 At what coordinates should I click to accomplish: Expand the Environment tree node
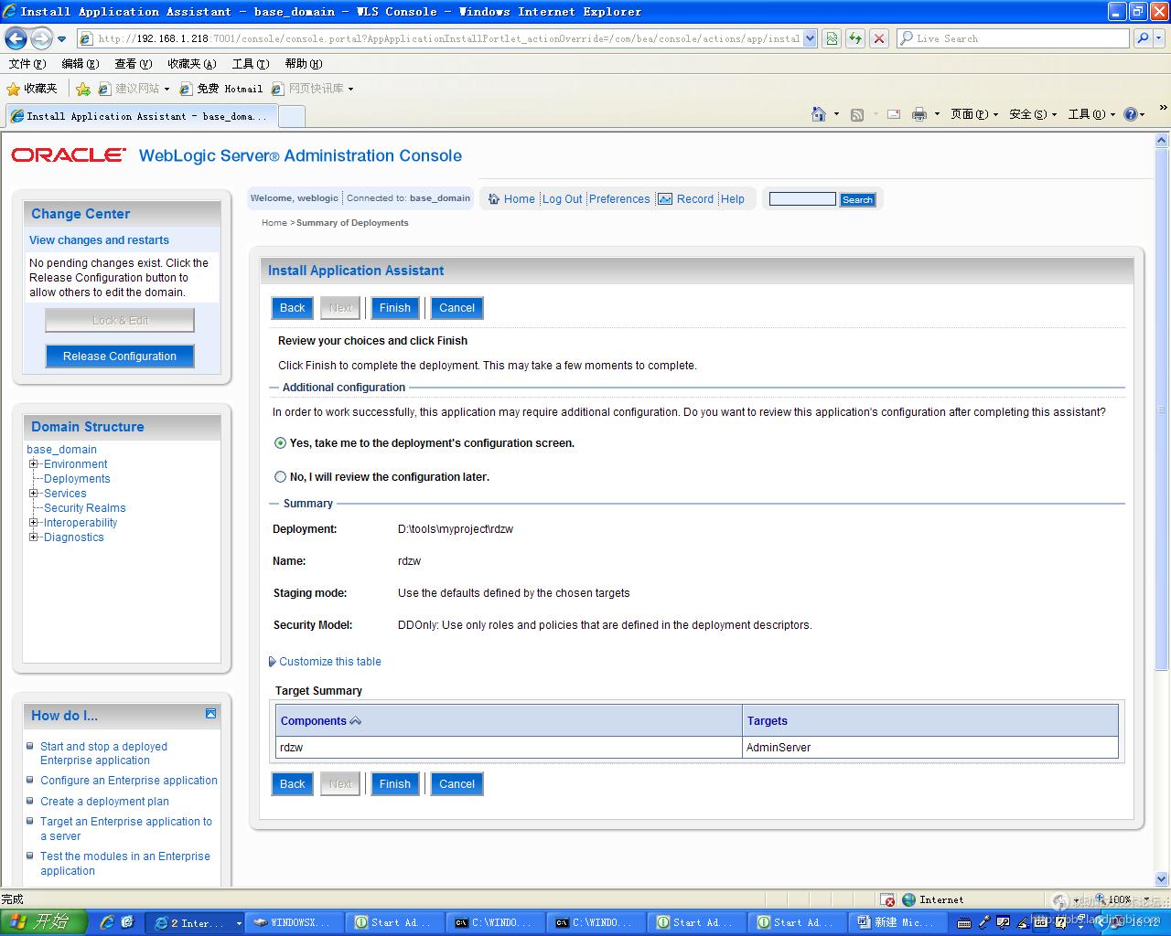(34, 464)
